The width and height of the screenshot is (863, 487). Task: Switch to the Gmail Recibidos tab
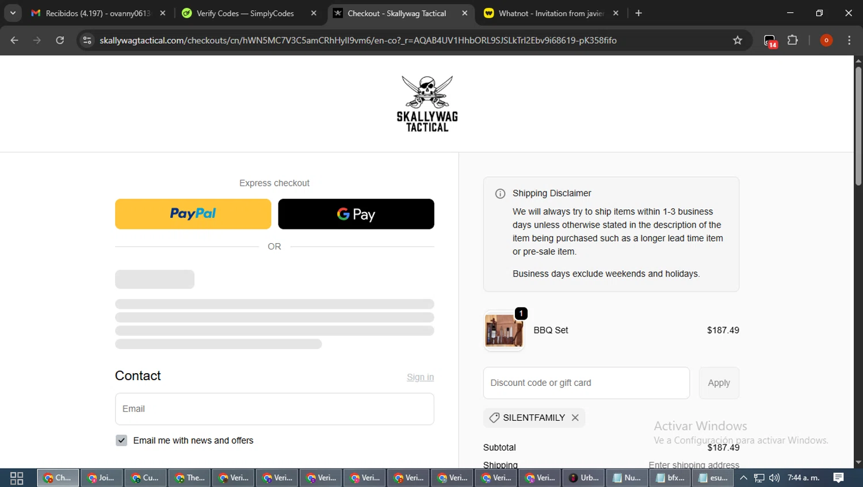coord(98,13)
